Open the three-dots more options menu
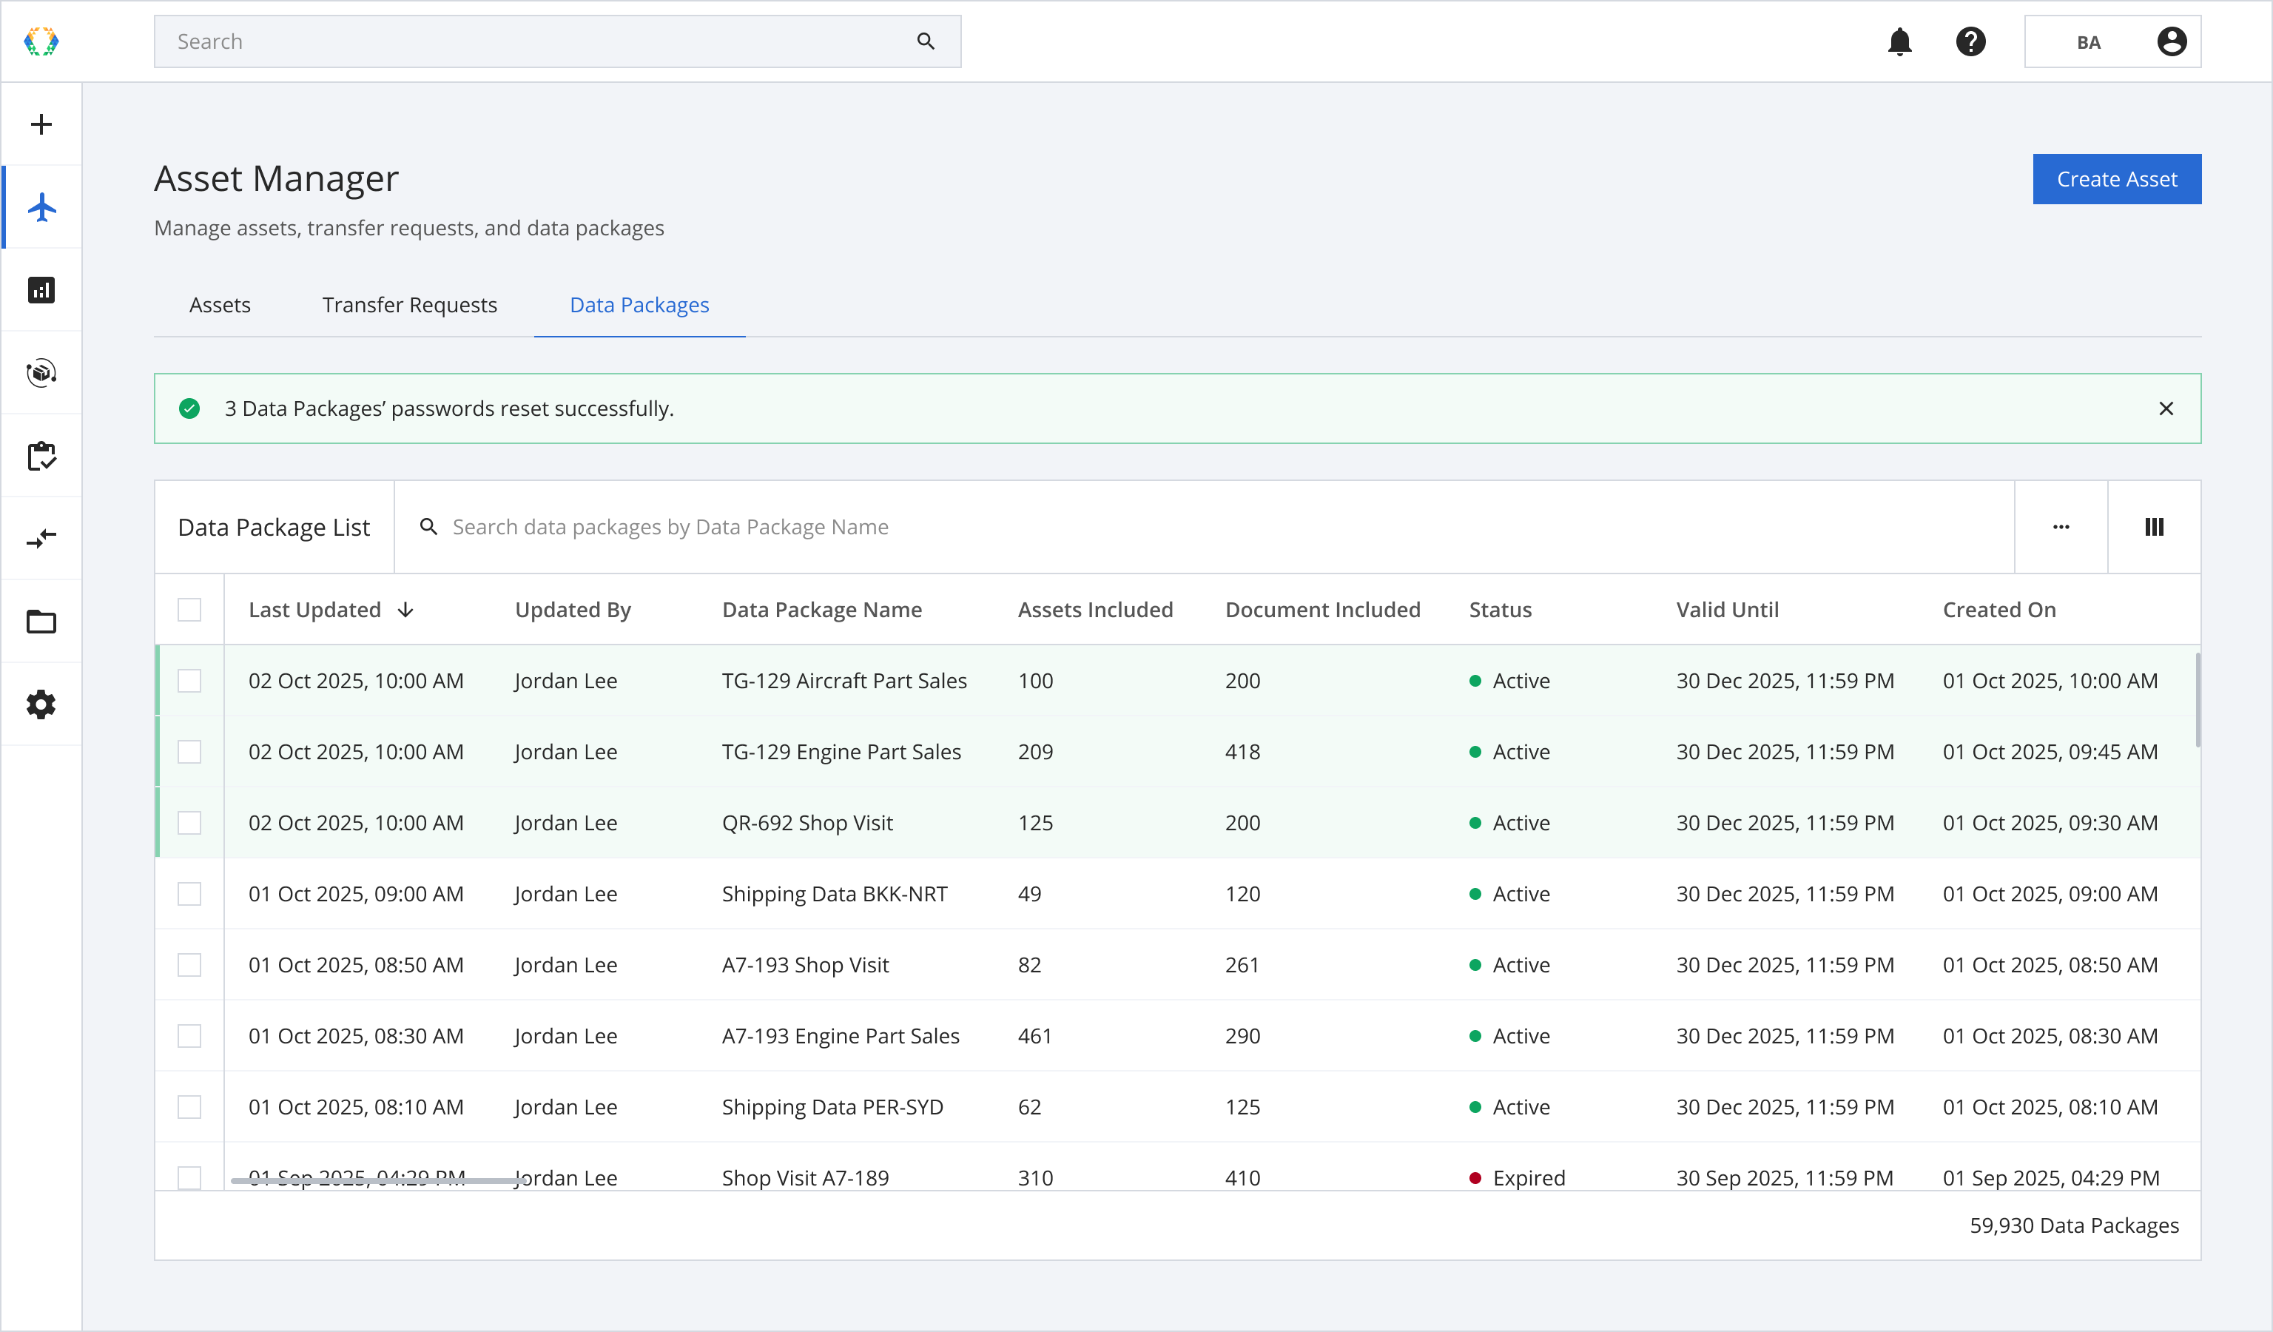Screen dimensions: 2273x1332 (2061, 527)
